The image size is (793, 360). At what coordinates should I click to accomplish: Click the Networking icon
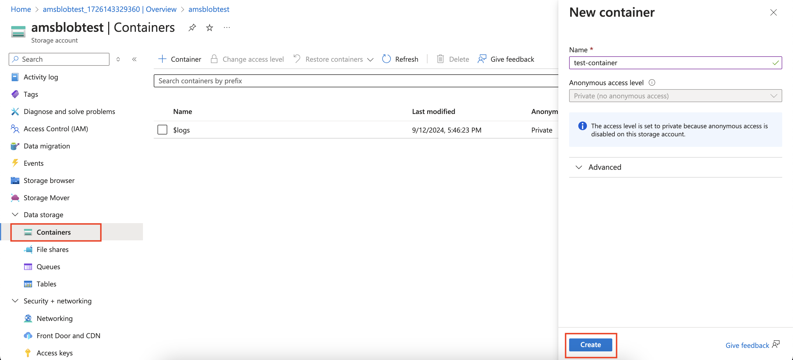pyautogui.click(x=28, y=318)
